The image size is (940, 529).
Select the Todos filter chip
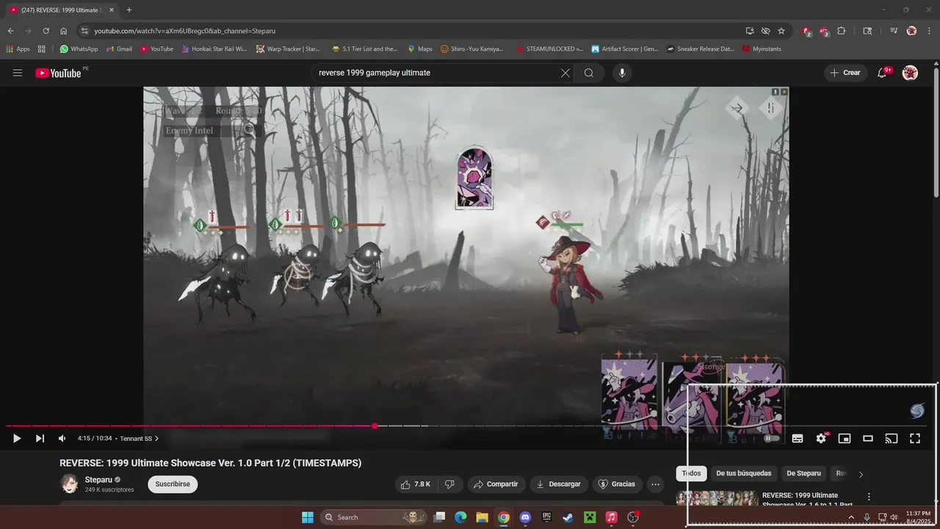tap(691, 474)
